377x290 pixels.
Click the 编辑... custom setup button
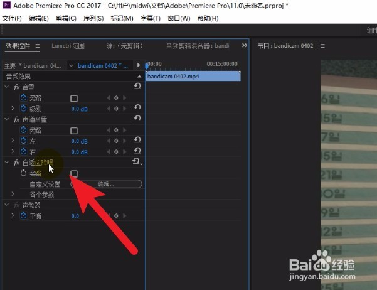pyautogui.click(x=106, y=184)
